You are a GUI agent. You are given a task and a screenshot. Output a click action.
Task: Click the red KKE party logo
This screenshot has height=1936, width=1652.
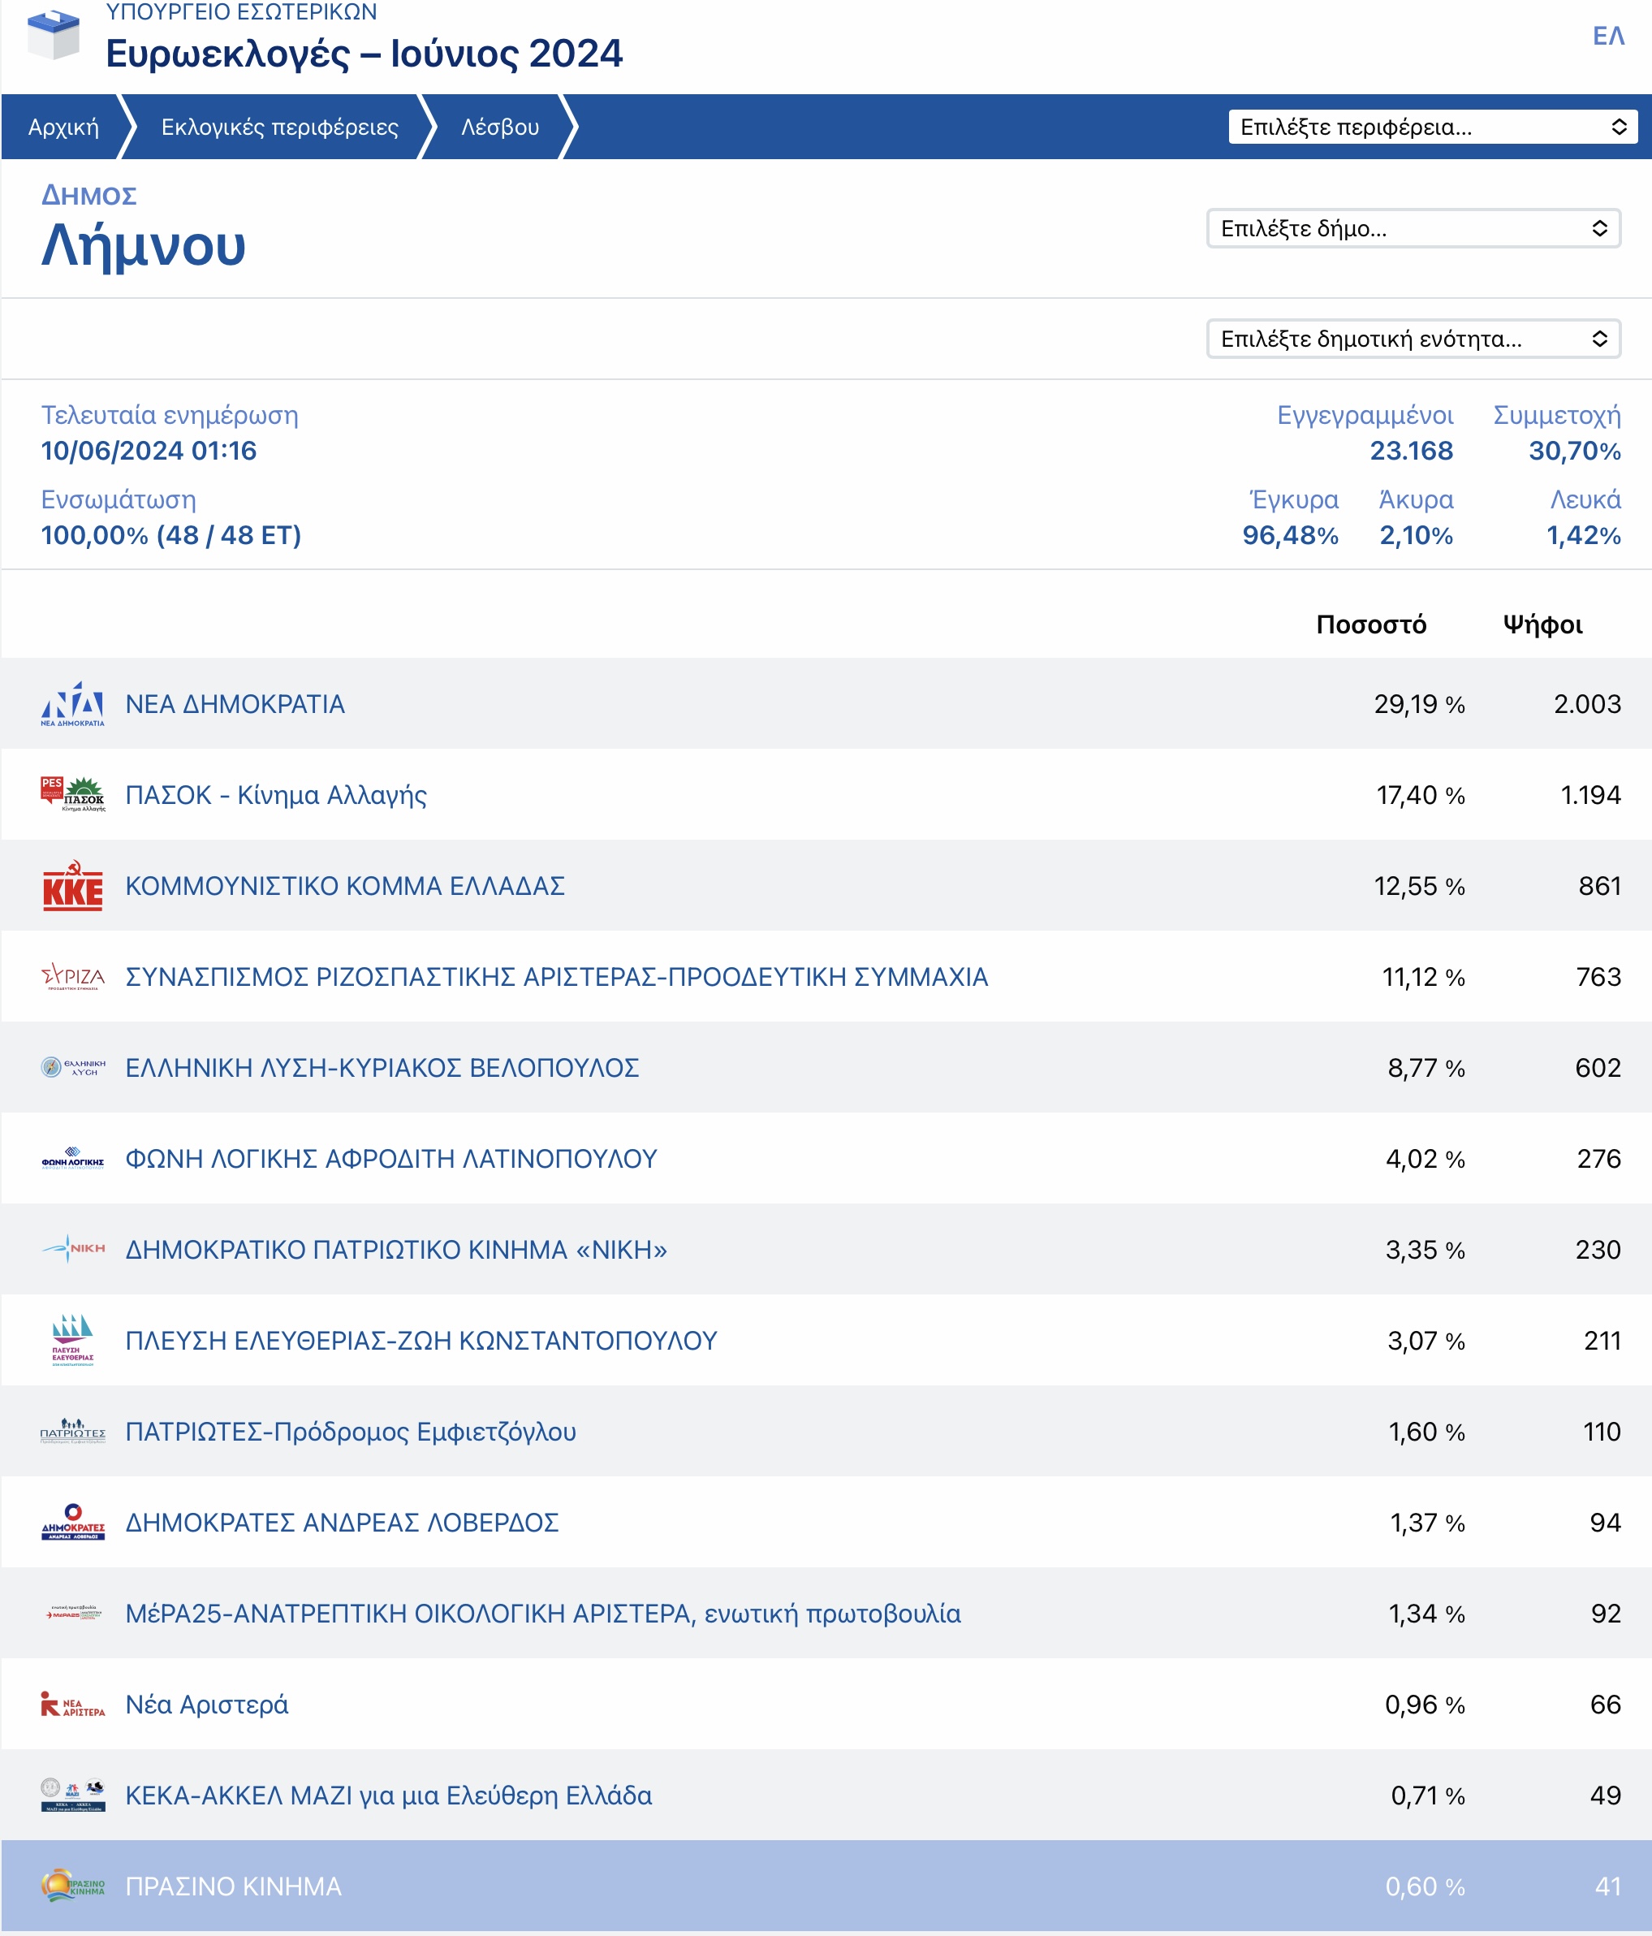tap(73, 886)
